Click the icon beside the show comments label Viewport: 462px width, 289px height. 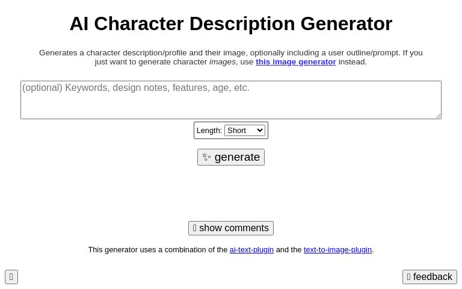pyautogui.click(x=195, y=228)
